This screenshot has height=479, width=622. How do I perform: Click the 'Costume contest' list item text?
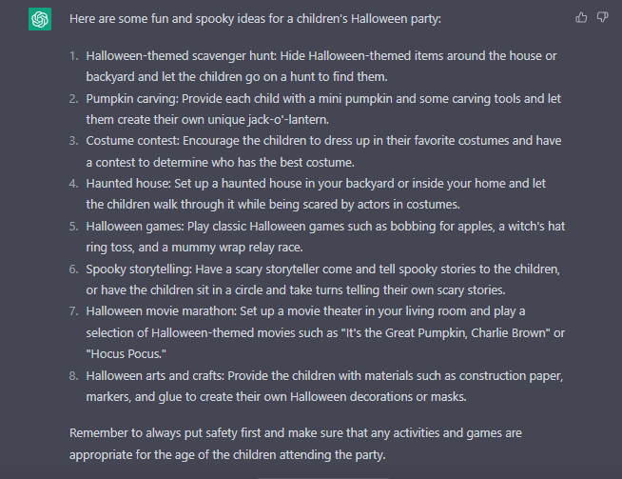tap(132, 141)
